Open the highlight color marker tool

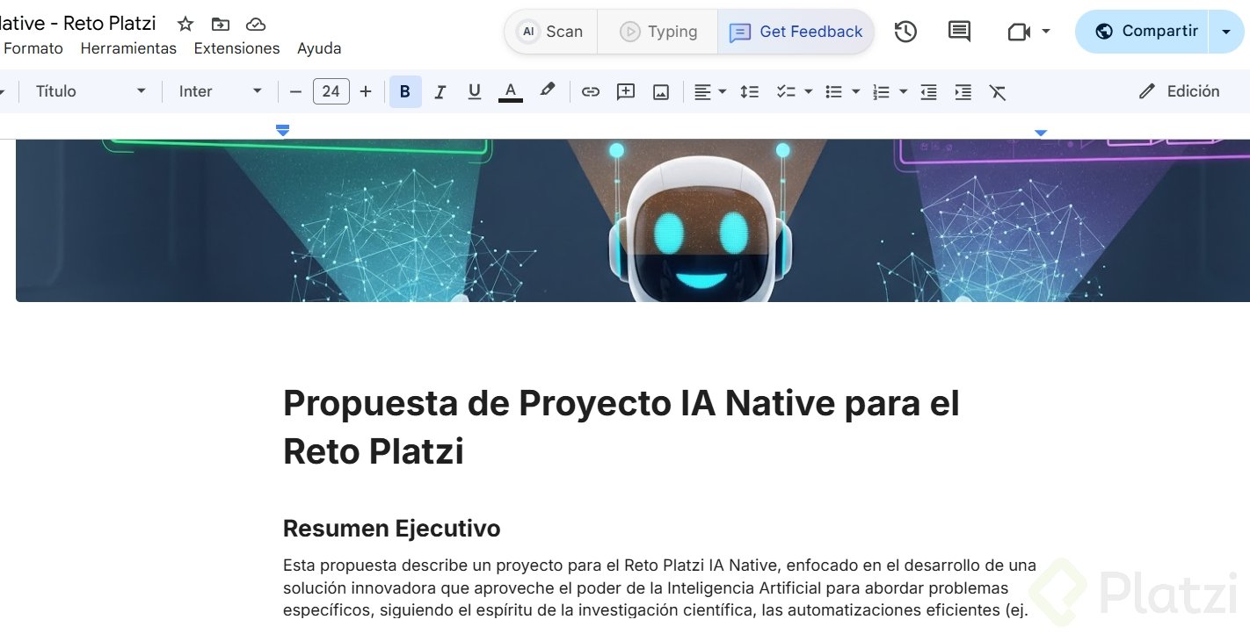(547, 90)
